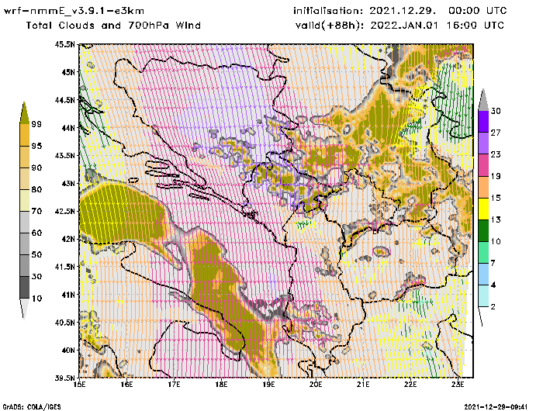Click the 40.5N latitude label
This screenshot has width=543, height=411.
coord(64,323)
